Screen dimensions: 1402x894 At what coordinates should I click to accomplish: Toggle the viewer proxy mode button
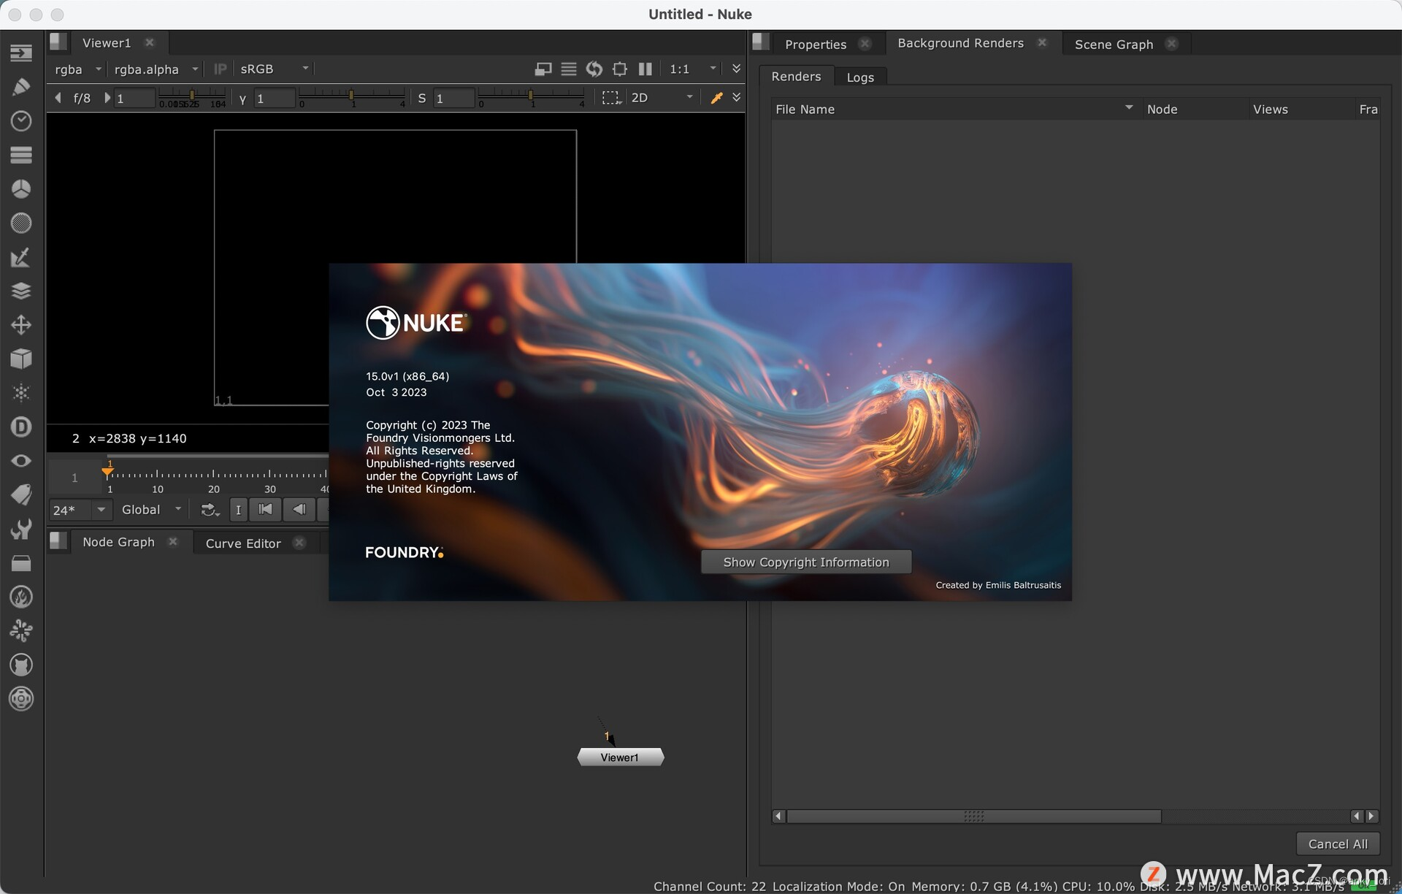click(x=543, y=69)
